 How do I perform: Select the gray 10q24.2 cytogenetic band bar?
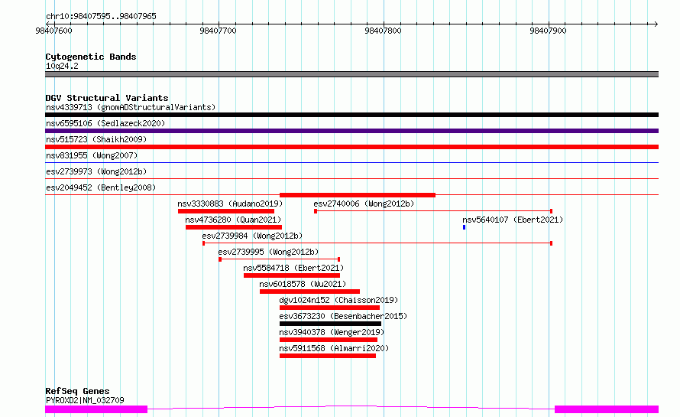(351, 74)
